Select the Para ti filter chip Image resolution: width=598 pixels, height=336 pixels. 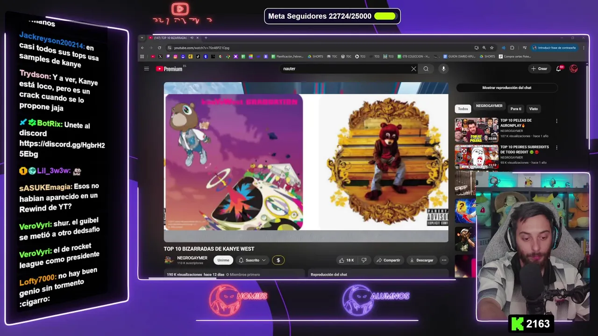[516, 109]
